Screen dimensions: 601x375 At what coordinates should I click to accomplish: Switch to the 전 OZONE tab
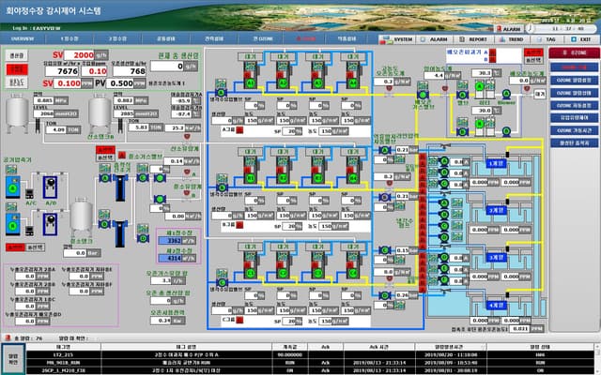pyautogui.click(x=263, y=38)
